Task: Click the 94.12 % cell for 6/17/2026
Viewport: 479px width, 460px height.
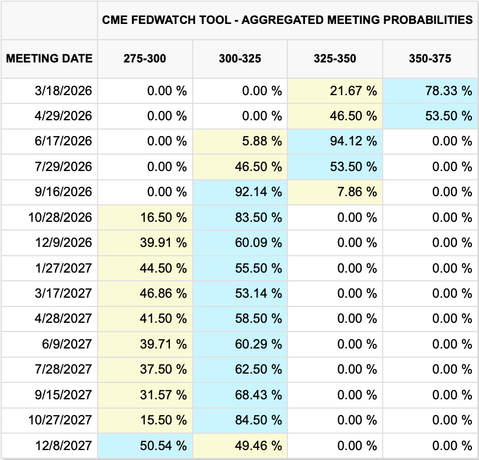Action: (x=335, y=141)
